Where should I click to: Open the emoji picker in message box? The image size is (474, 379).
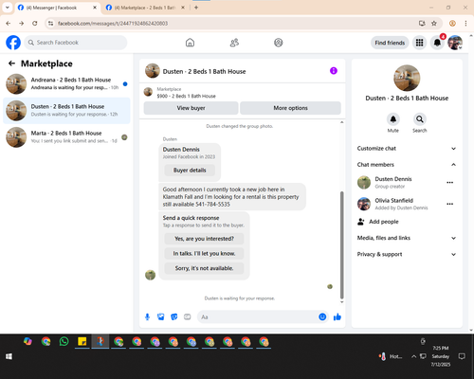coord(322,316)
